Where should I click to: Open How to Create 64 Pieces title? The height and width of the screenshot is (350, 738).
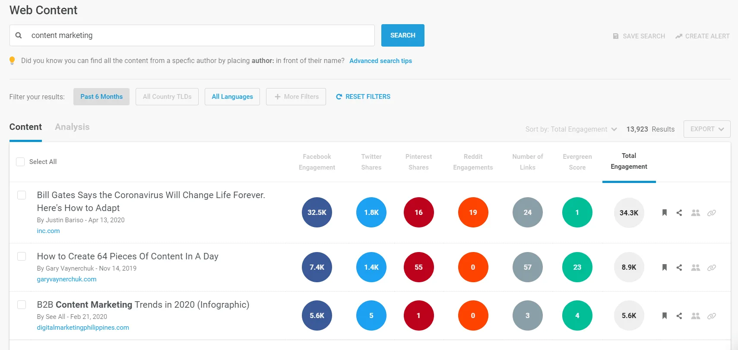(x=128, y=256)
